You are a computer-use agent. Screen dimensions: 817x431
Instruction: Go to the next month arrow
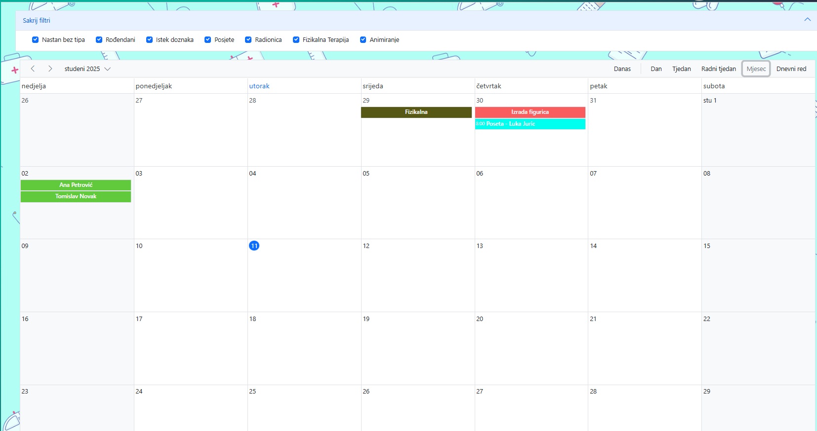(x=50, y=69)
